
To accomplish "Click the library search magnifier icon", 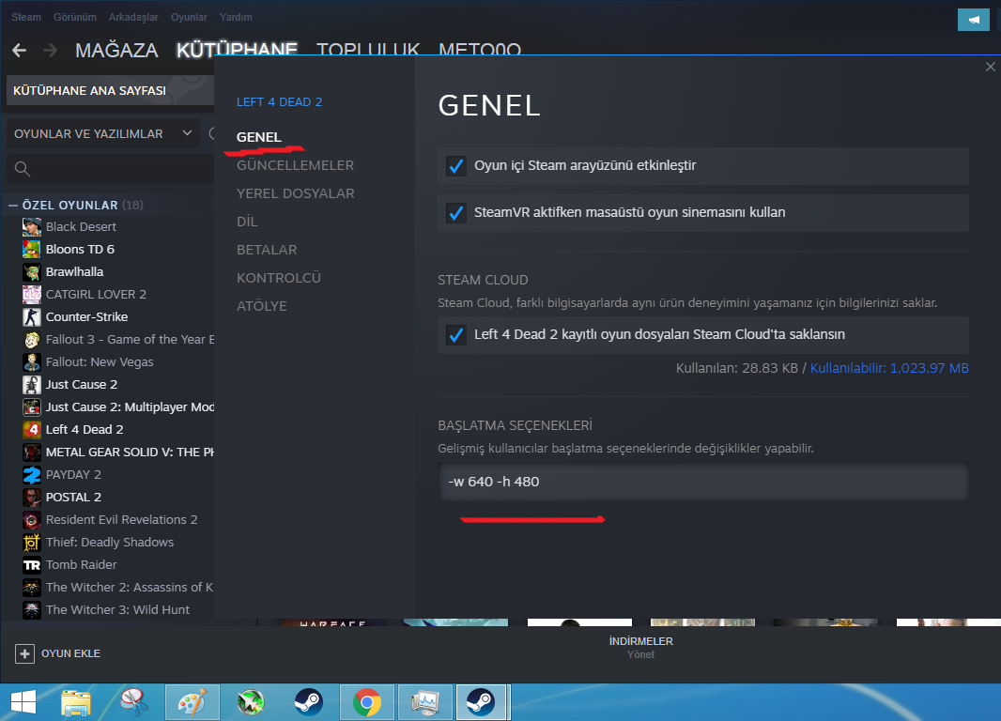I will tap(23, 169).
